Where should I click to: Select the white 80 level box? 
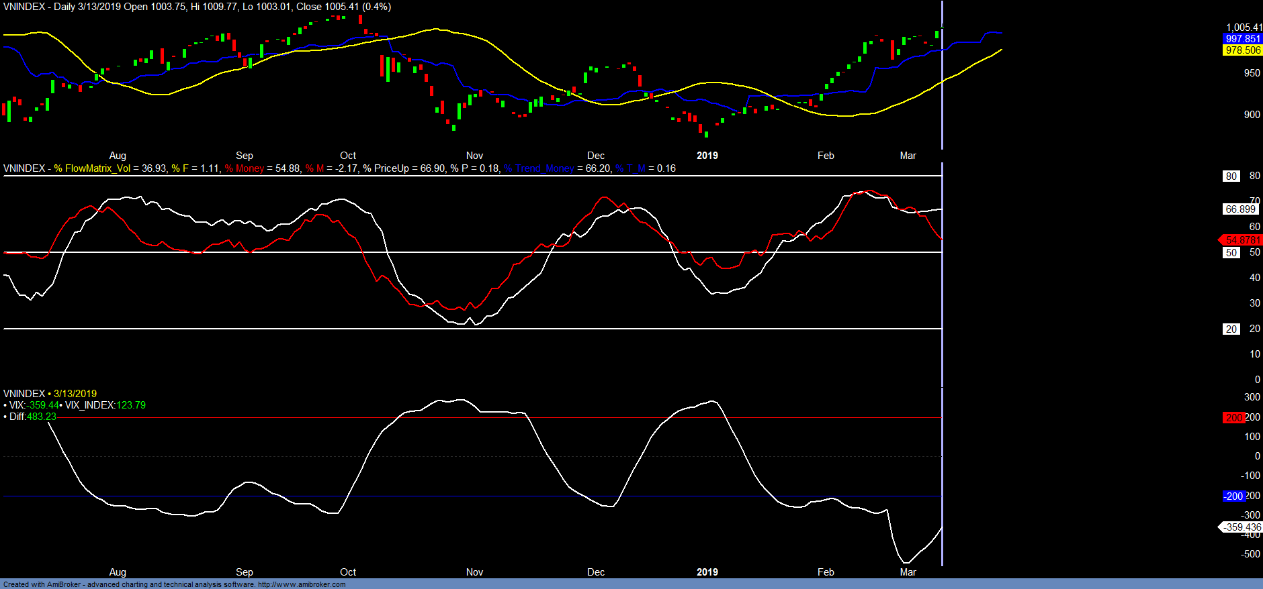click(1231, 176)
